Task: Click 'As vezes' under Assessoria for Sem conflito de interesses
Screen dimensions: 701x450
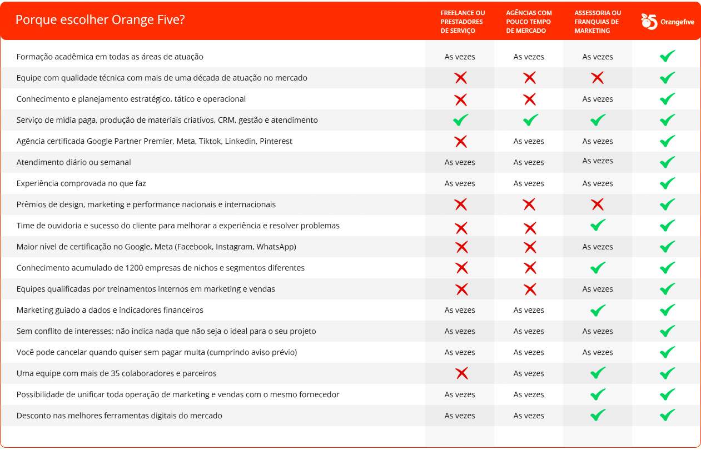Action: pos(598,331)
